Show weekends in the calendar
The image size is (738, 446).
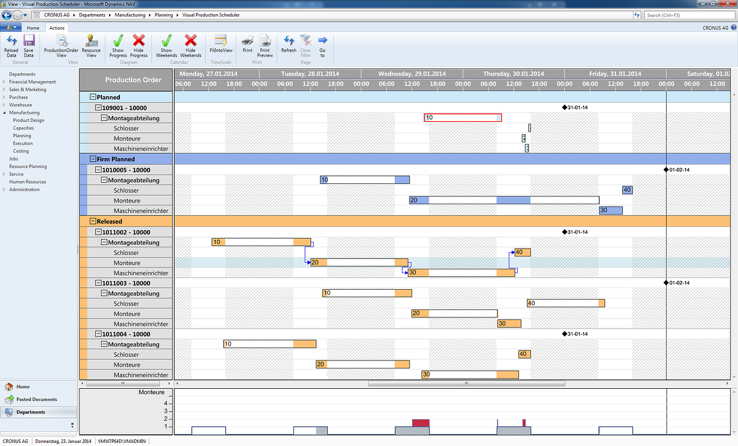click(165, 44)
